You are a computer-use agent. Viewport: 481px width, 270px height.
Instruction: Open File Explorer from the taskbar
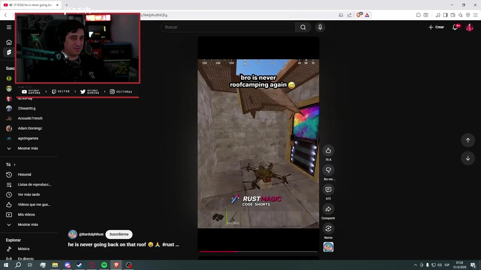pos(55,265)
